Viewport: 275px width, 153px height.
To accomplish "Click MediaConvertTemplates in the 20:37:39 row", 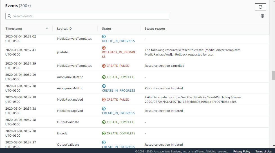I will pos(74,66).
